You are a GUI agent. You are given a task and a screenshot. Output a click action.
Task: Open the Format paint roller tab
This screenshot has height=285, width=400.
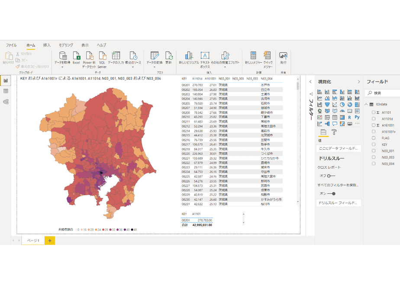[x=334, y=132]
